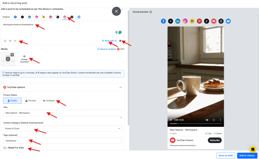Click the image insert icon next to Write with AI

pos(120,40)
